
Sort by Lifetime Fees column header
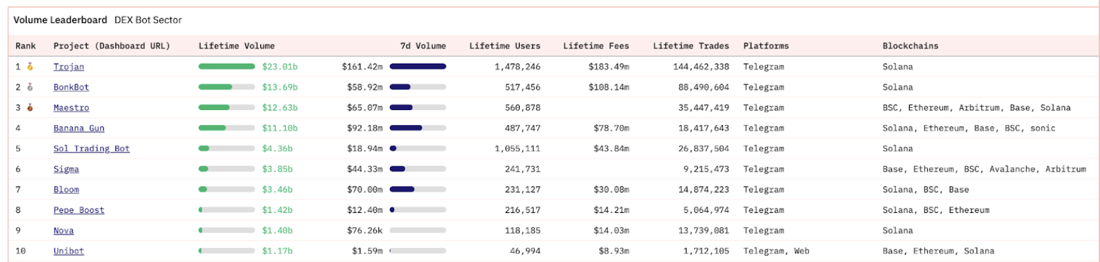(596, 46)
